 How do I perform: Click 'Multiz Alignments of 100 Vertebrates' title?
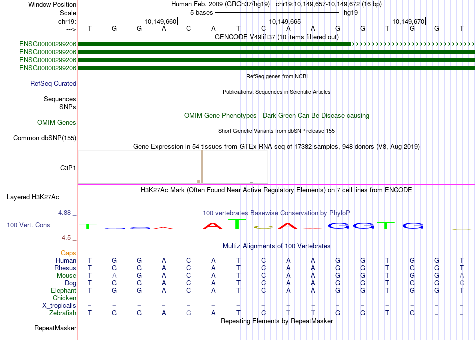pos(277,246)
